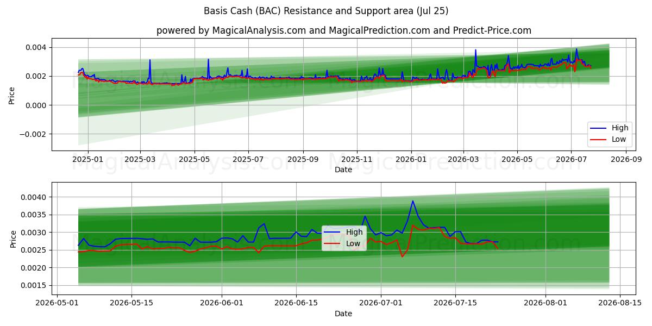Click the lowest red price dip in early July, bottom chart

[x=402, y=256]
